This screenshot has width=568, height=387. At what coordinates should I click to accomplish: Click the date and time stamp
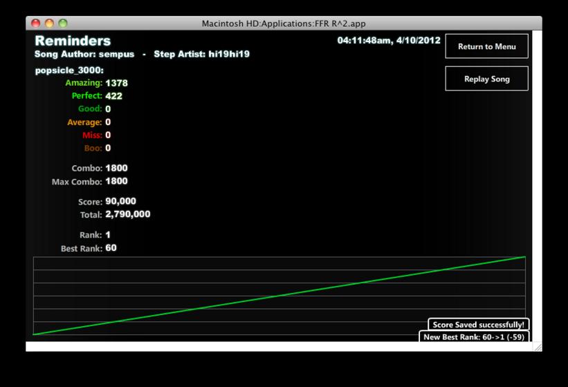point(389,41)
